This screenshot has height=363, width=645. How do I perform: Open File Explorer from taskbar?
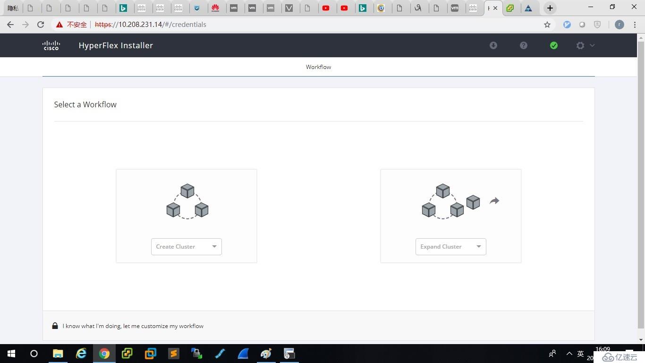58,354
